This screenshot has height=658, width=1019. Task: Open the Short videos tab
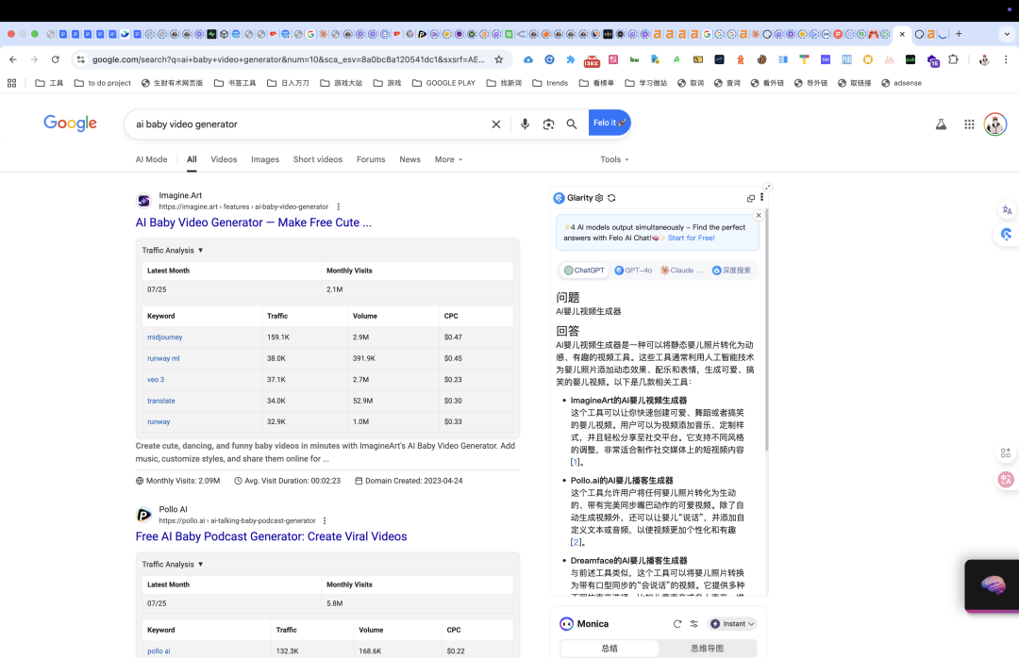tap(318, 159)
